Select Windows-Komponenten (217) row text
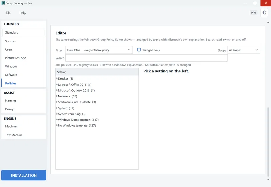Screen dimensions: 271x187 point(78,120)
